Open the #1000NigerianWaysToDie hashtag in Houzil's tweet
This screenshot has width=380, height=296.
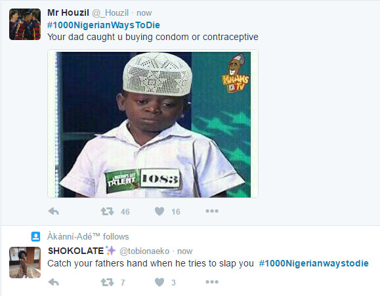(x=104, y=25)
